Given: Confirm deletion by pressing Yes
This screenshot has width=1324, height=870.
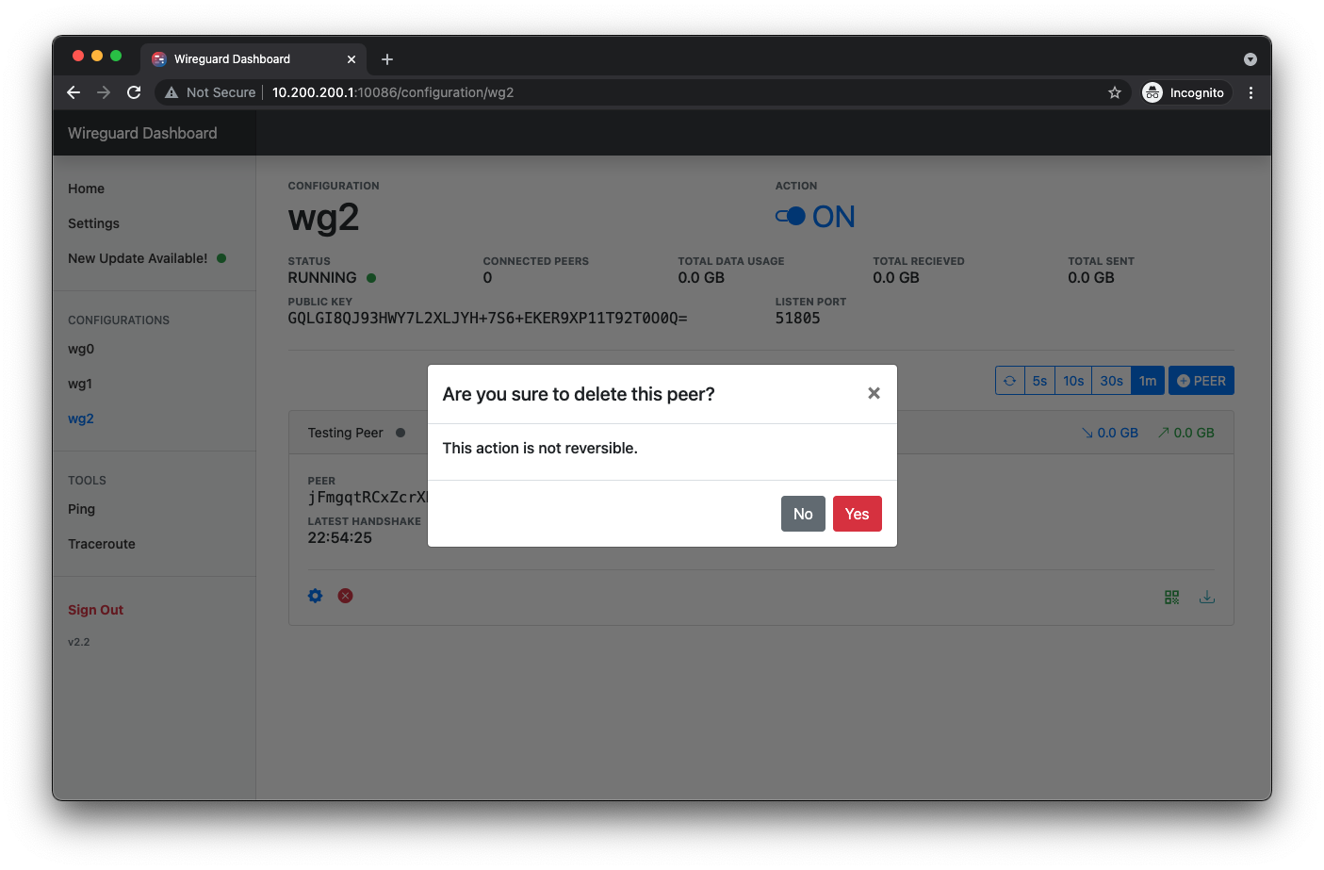Looking at the screenshot, I should pos(857,514).
